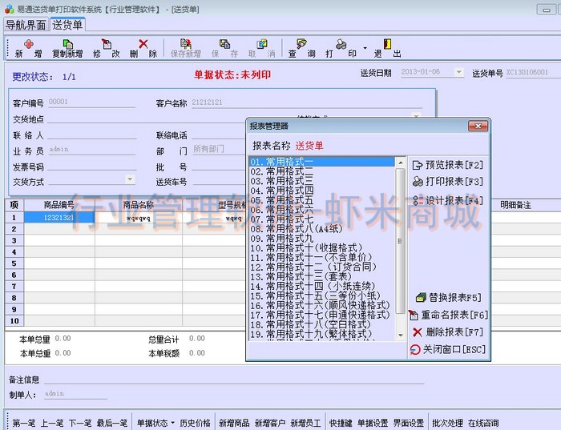Click the 客户名称 input field
Viewport: 561px width, 430px height.
[x=307, y=102]
